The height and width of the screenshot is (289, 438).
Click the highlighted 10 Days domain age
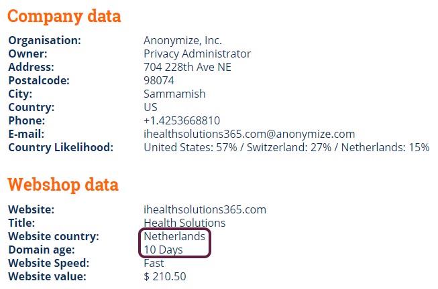coord(163,250)
